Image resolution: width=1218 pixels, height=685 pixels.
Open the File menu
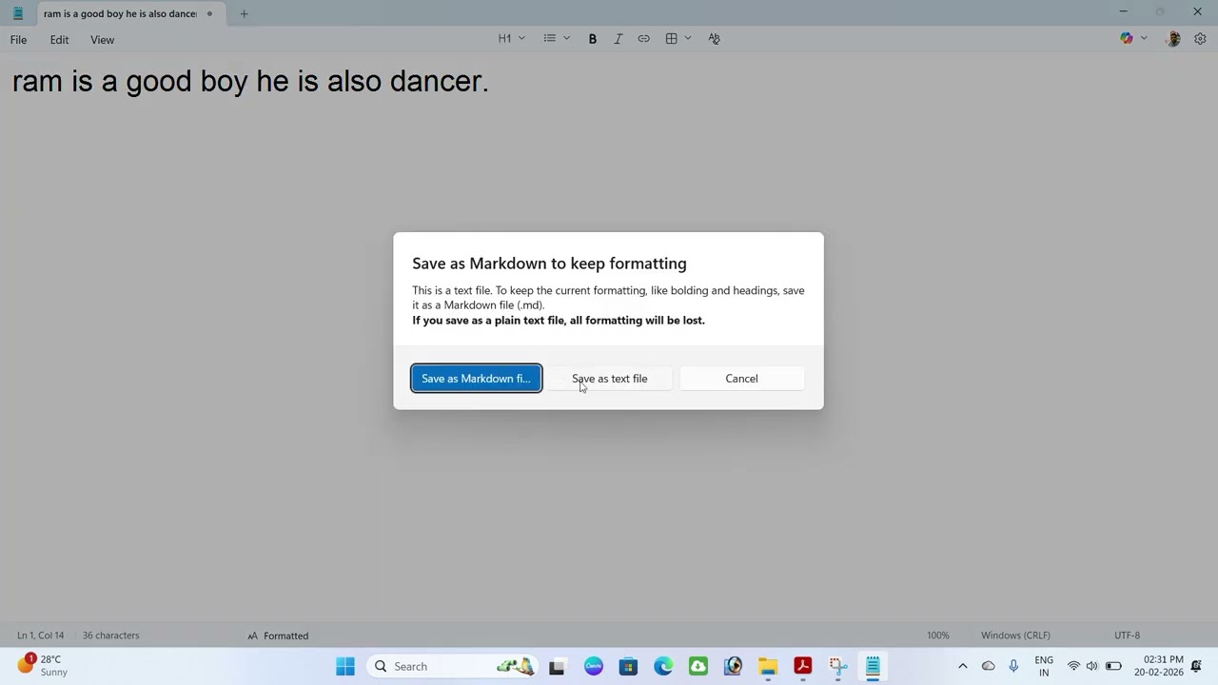(x=18, y=40)
